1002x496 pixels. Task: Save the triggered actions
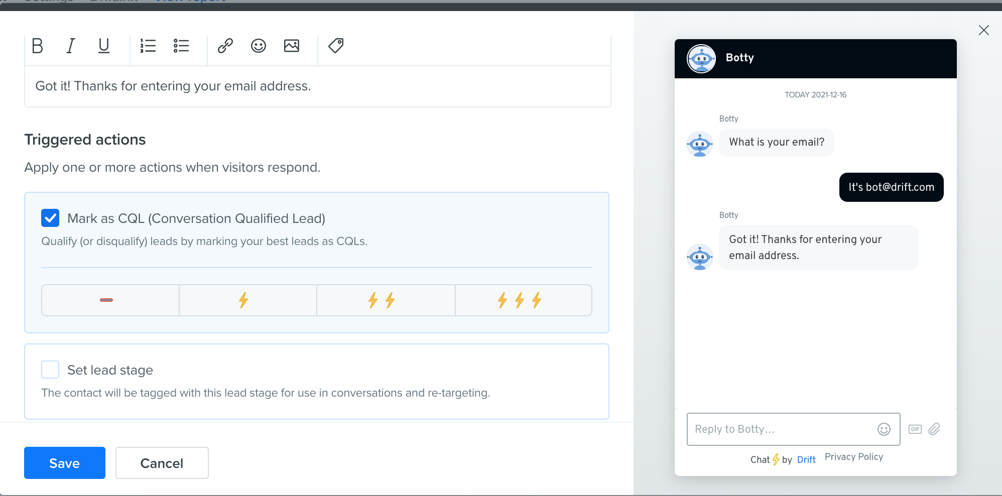65,463
